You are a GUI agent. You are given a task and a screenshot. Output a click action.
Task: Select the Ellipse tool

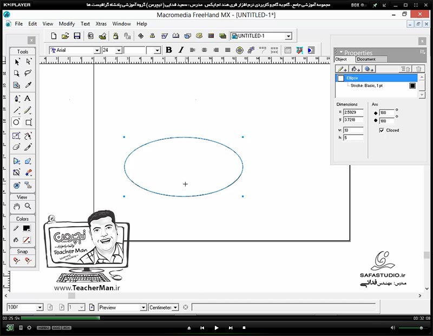17,122
